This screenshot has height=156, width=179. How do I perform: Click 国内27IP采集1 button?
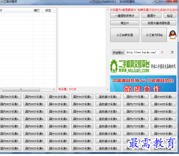point(136,97)
